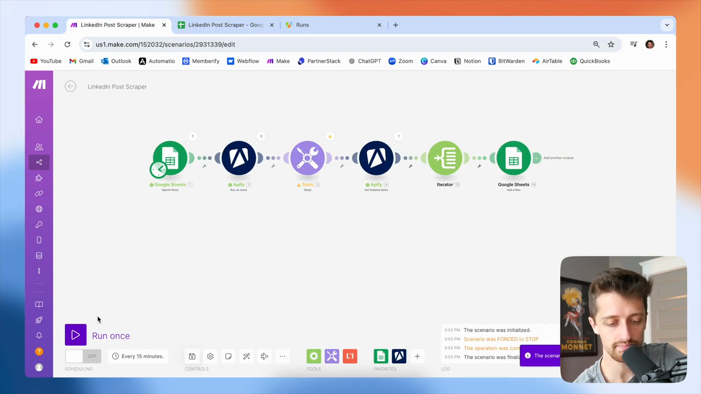Viewport: 701px width, 394px height.
Task: Open the Notes icon in Controls
Action: (x=228, y=356)
